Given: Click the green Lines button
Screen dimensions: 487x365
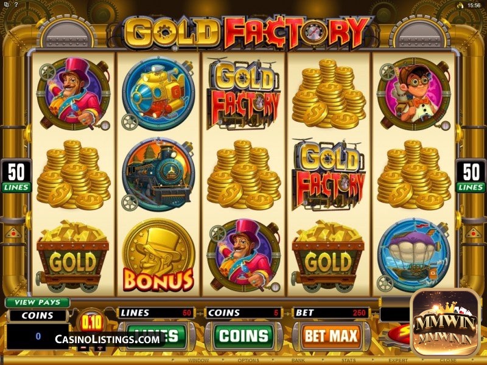Looking at the screenshot, I should click(157, 336).
